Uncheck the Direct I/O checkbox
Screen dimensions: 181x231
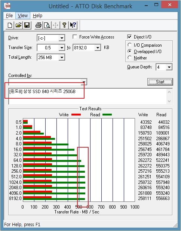pyautogui.click(x=129, y=37)
